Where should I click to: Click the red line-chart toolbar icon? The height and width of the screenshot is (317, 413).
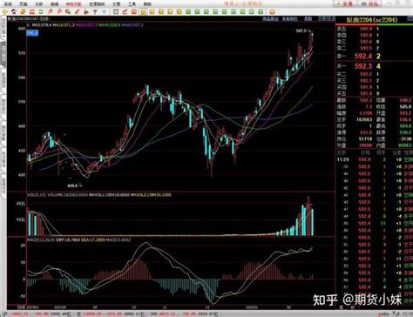click(125, 12)
